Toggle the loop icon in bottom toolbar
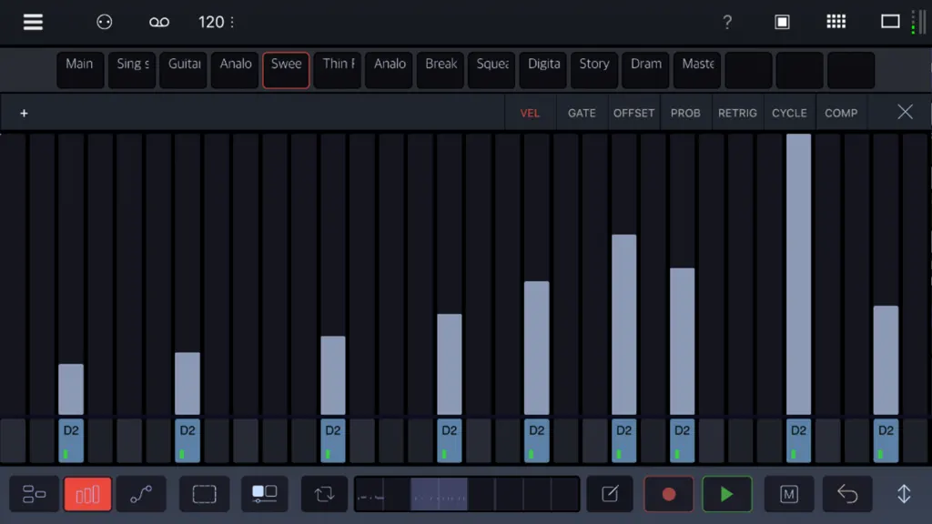The height and width of the screenshot is (524, 932). pyautogui.click(x=325, y=494)
